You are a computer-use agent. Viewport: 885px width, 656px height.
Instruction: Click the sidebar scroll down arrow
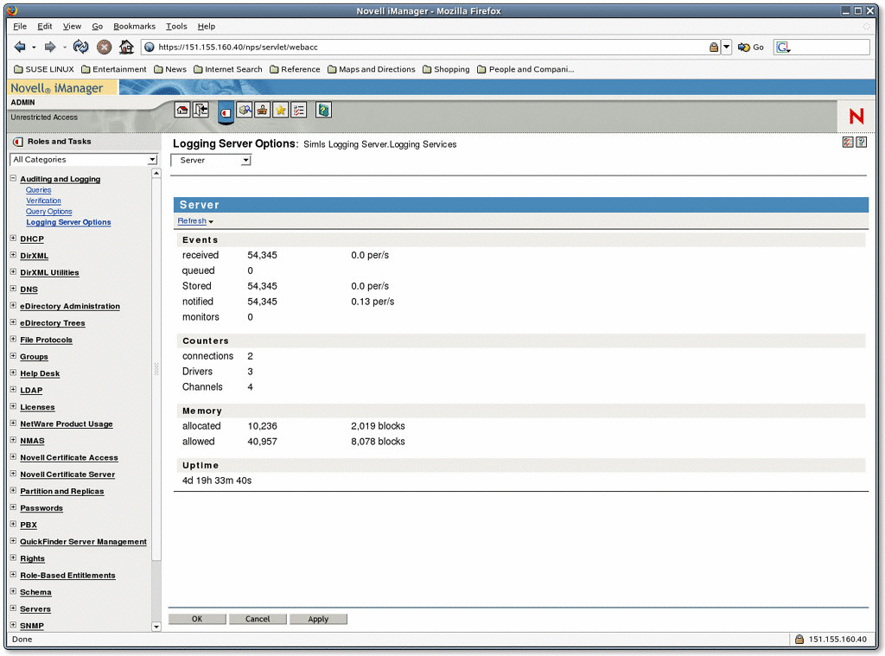[x=156, y=627]
